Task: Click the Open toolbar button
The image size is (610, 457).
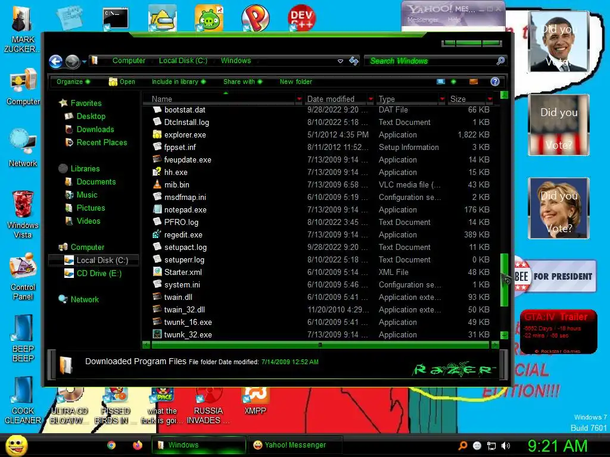Action: coord(122,82)
